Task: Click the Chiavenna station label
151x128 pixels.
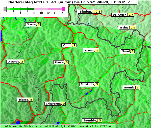Action: click(x=53, y=104)
